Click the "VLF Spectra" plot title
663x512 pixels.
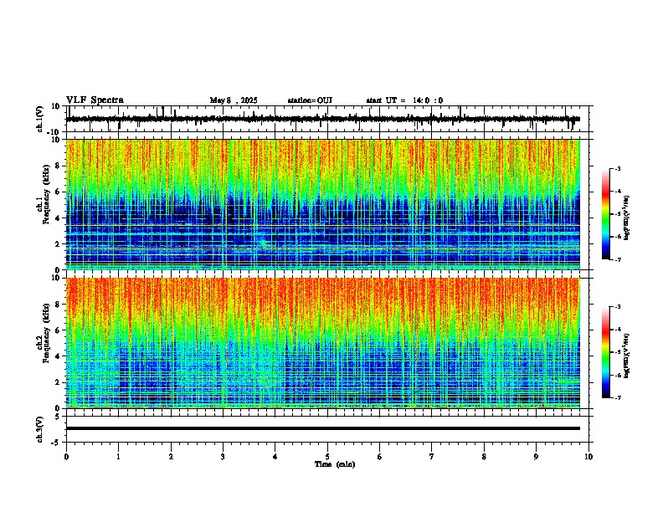pos(95,100)
